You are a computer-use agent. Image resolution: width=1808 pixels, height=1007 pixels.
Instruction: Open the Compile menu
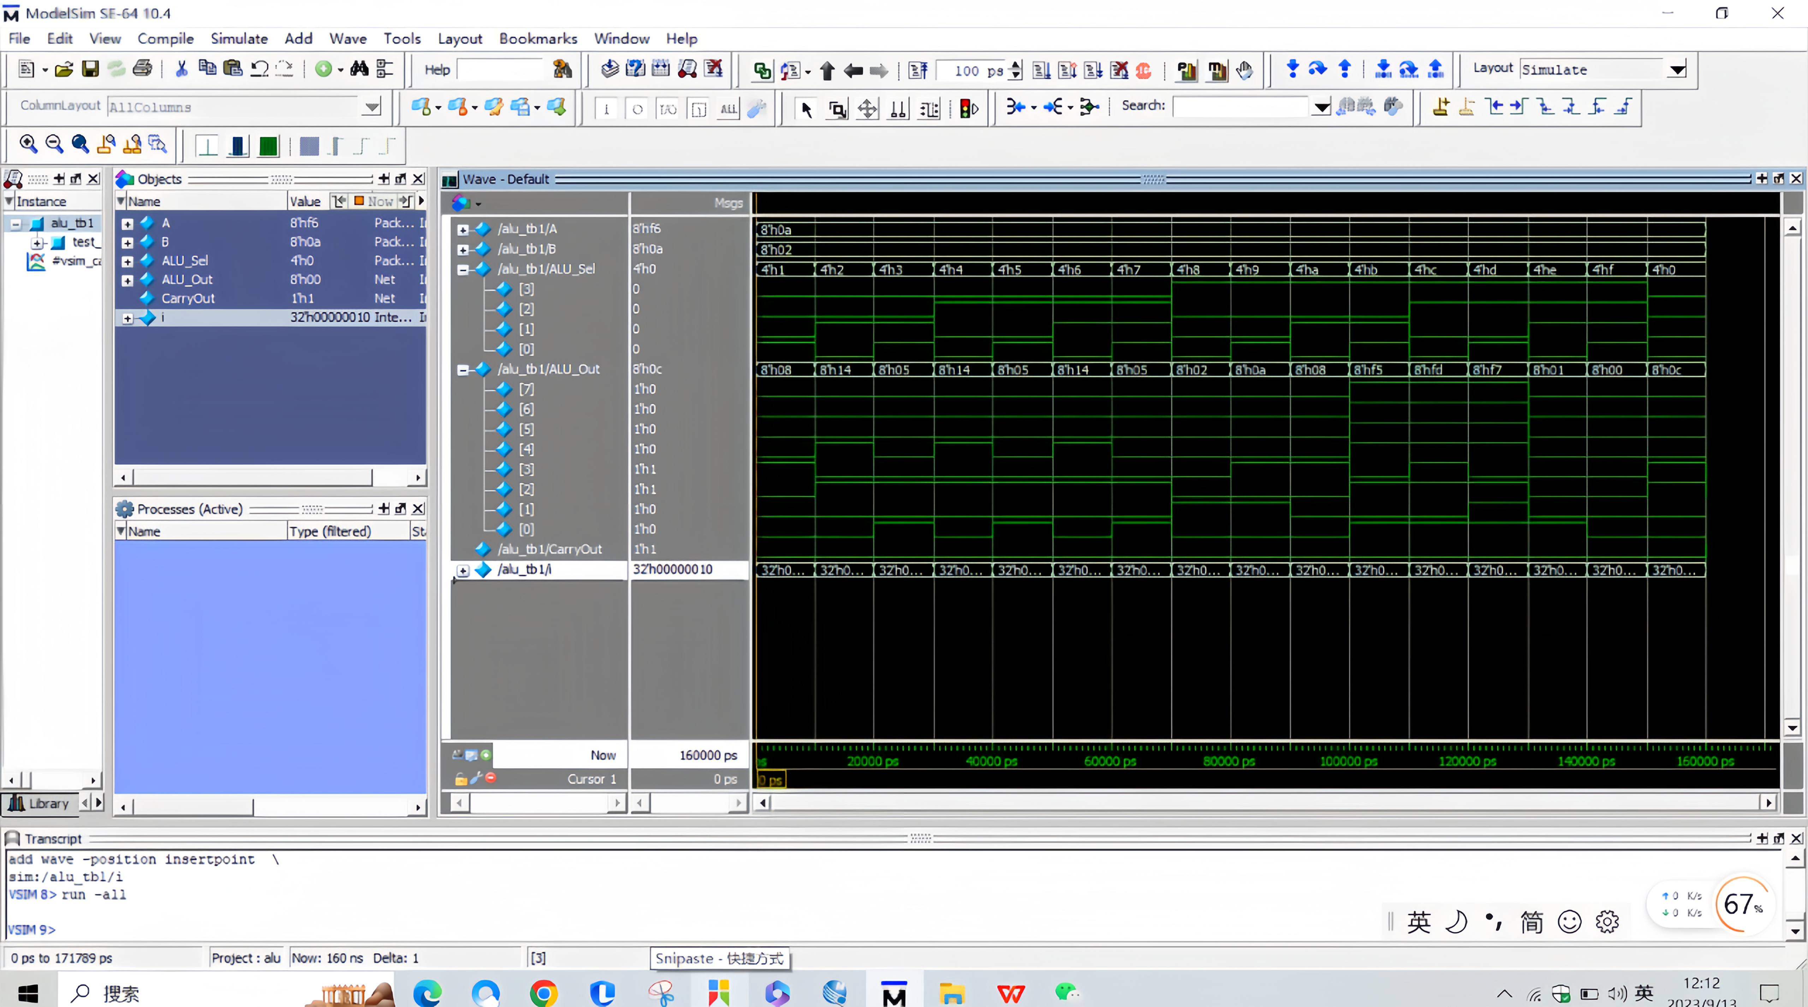165,38
